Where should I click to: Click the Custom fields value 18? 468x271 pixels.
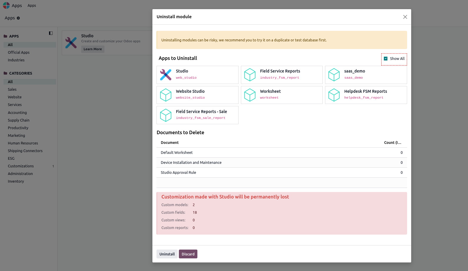pyautogui.click(x=195, y=213)
